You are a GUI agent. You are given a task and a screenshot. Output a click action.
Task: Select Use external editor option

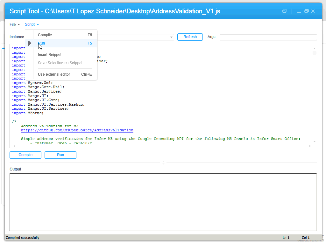coord(54,74)
